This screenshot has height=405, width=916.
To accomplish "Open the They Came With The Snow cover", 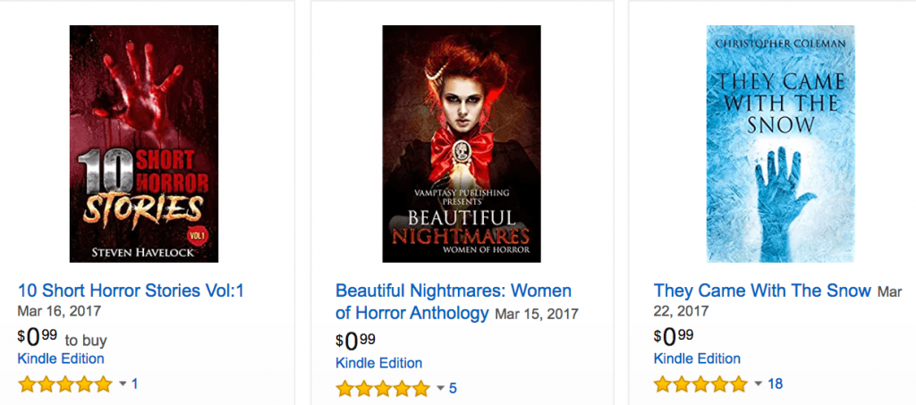I will click(776, 144).
